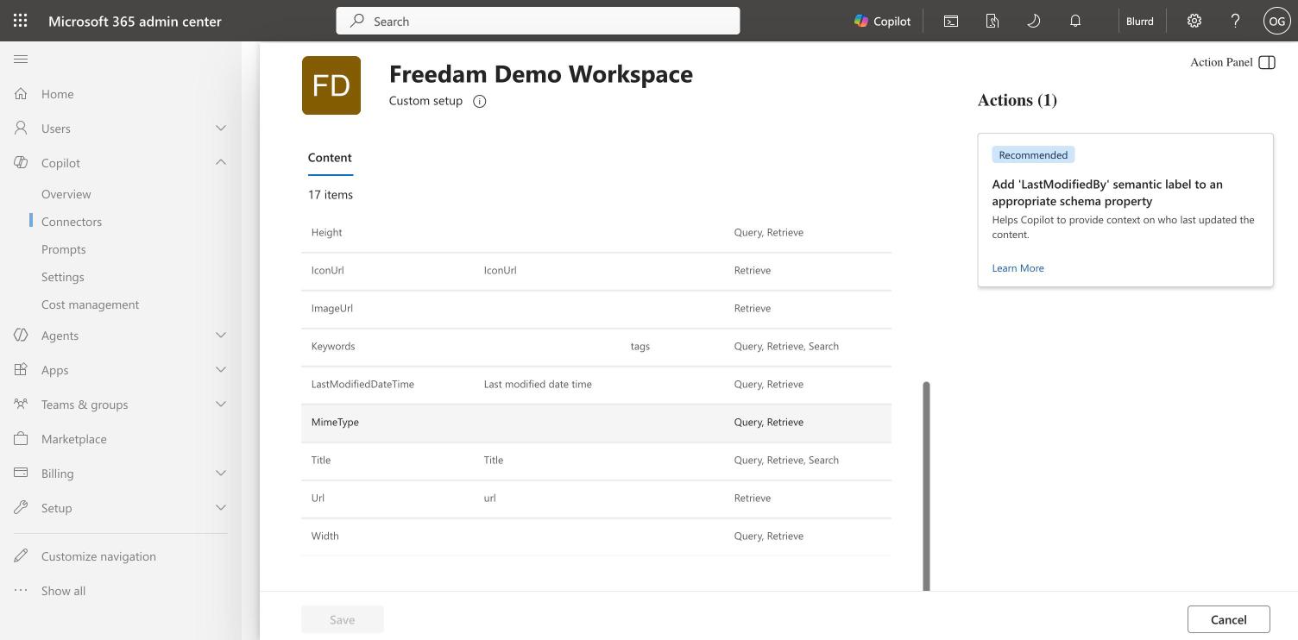
Task: Switch to dark mode with moon icon
Action: point(1033,21)
